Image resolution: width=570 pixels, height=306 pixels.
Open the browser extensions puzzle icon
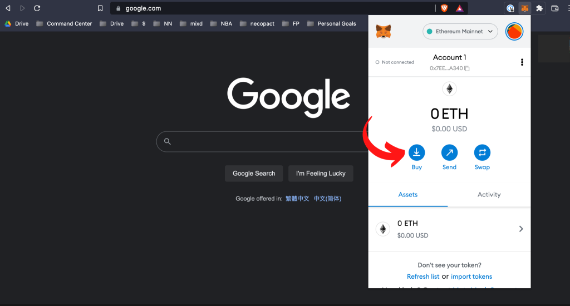pos(539,8)
